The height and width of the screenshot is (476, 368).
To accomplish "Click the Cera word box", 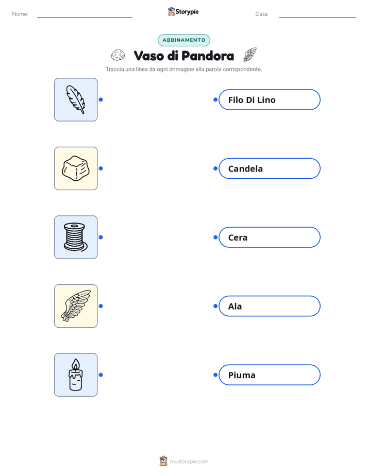I will click(x=270, y=237).
